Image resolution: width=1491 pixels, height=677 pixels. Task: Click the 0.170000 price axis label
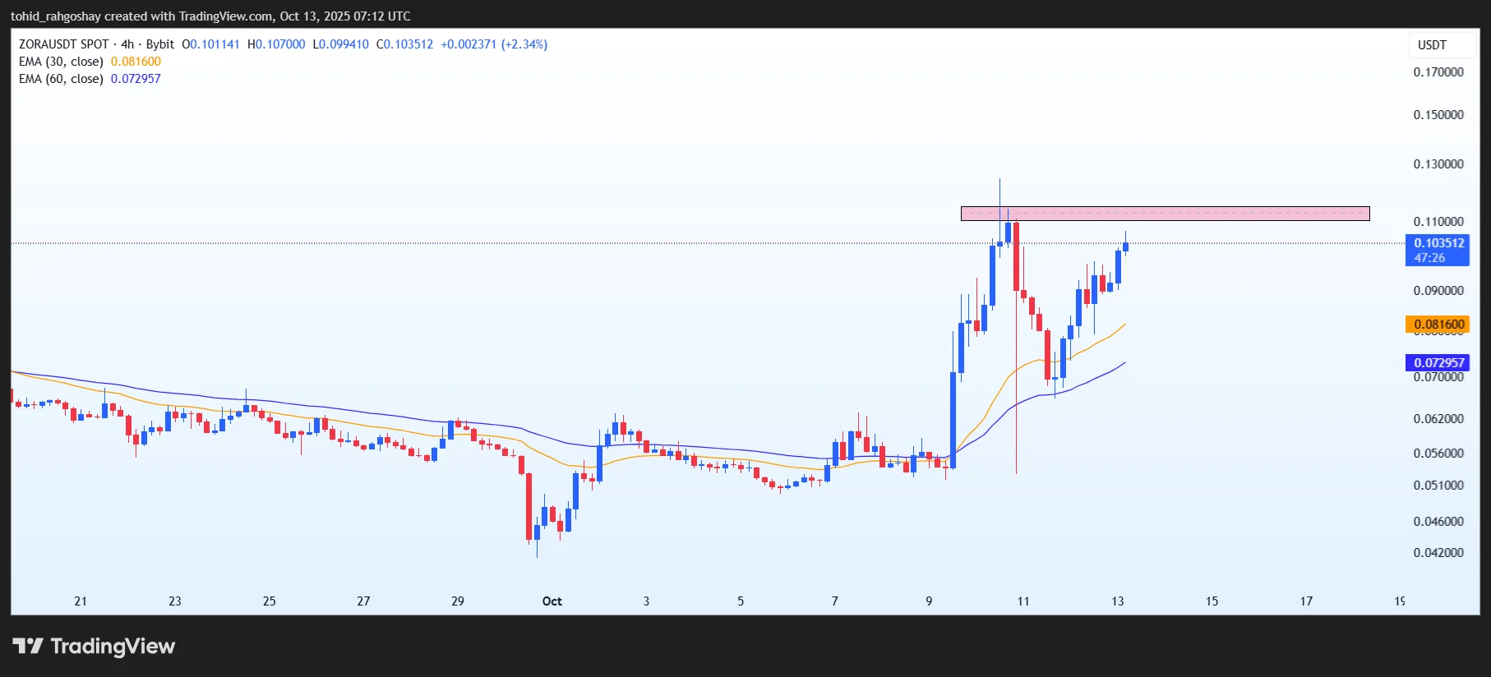tap(1438, 72)
